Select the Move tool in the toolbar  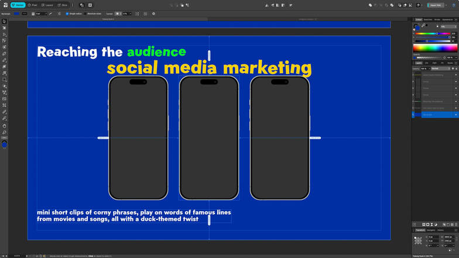[x=4, y=21]
